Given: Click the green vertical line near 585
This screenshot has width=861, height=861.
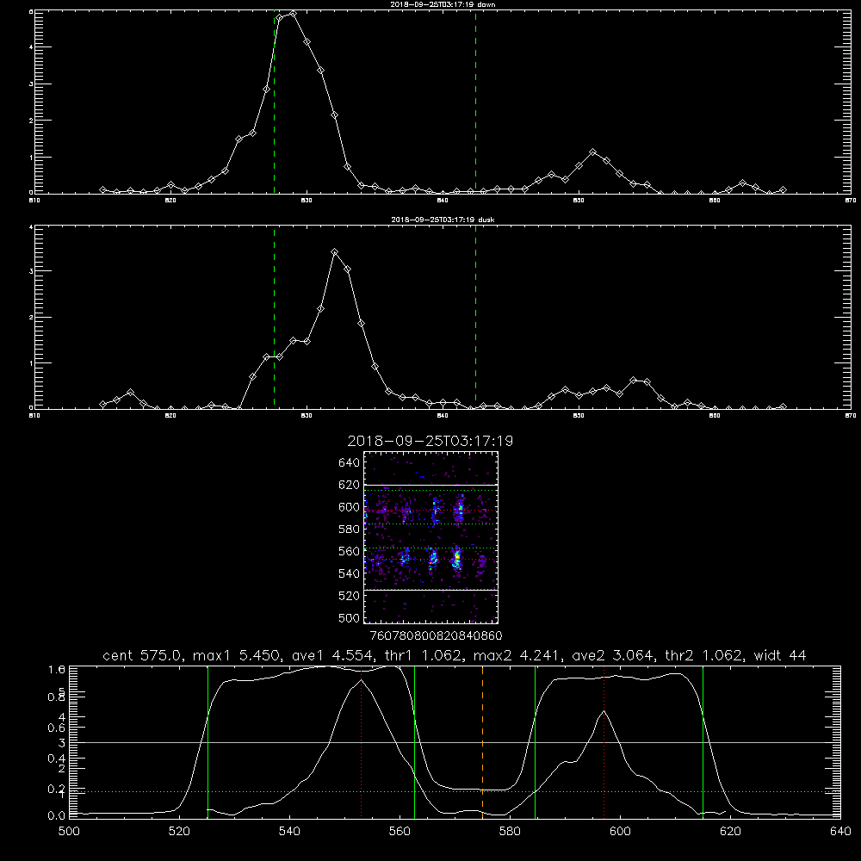Looking at the screenshot, I should pos(535,741).
